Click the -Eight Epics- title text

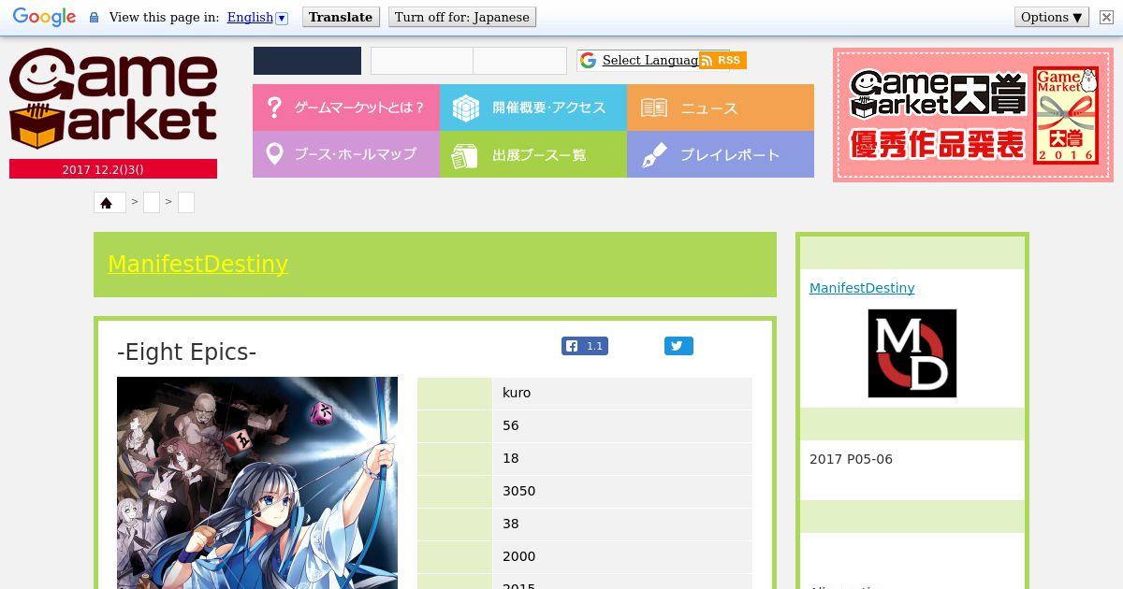point(186,352)
